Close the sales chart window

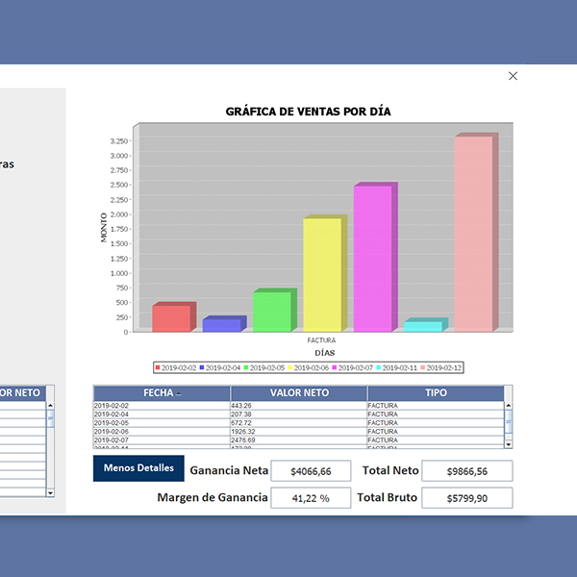[513, 76]
